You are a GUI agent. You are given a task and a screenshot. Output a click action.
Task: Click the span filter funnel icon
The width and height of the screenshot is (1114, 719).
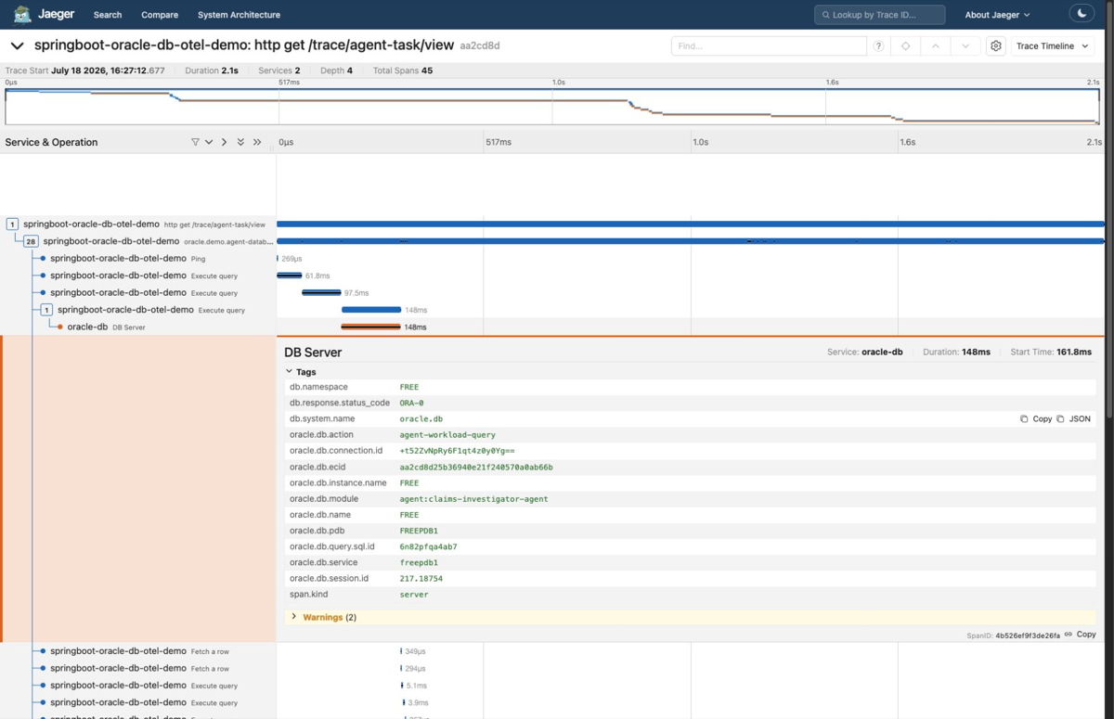[195, 142]
